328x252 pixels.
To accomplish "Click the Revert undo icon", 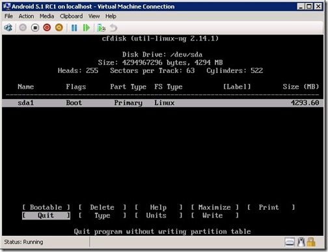I will (x=113, y=28).
